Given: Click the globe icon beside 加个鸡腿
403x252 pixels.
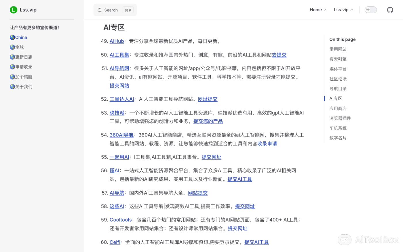Looking at the screenshot, I should click(12, 77).
